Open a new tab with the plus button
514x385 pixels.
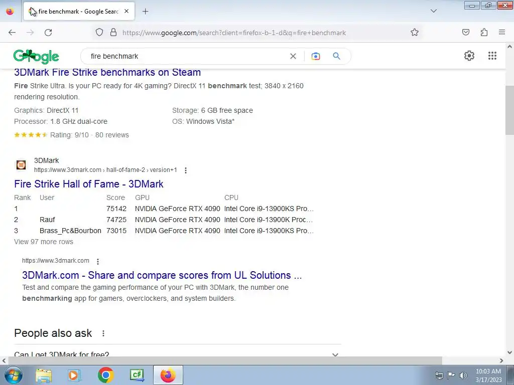(146, 12)
